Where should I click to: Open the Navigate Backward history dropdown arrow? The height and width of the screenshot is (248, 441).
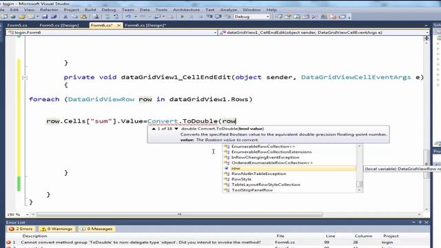pyautogui.click(x=163, y=17)
